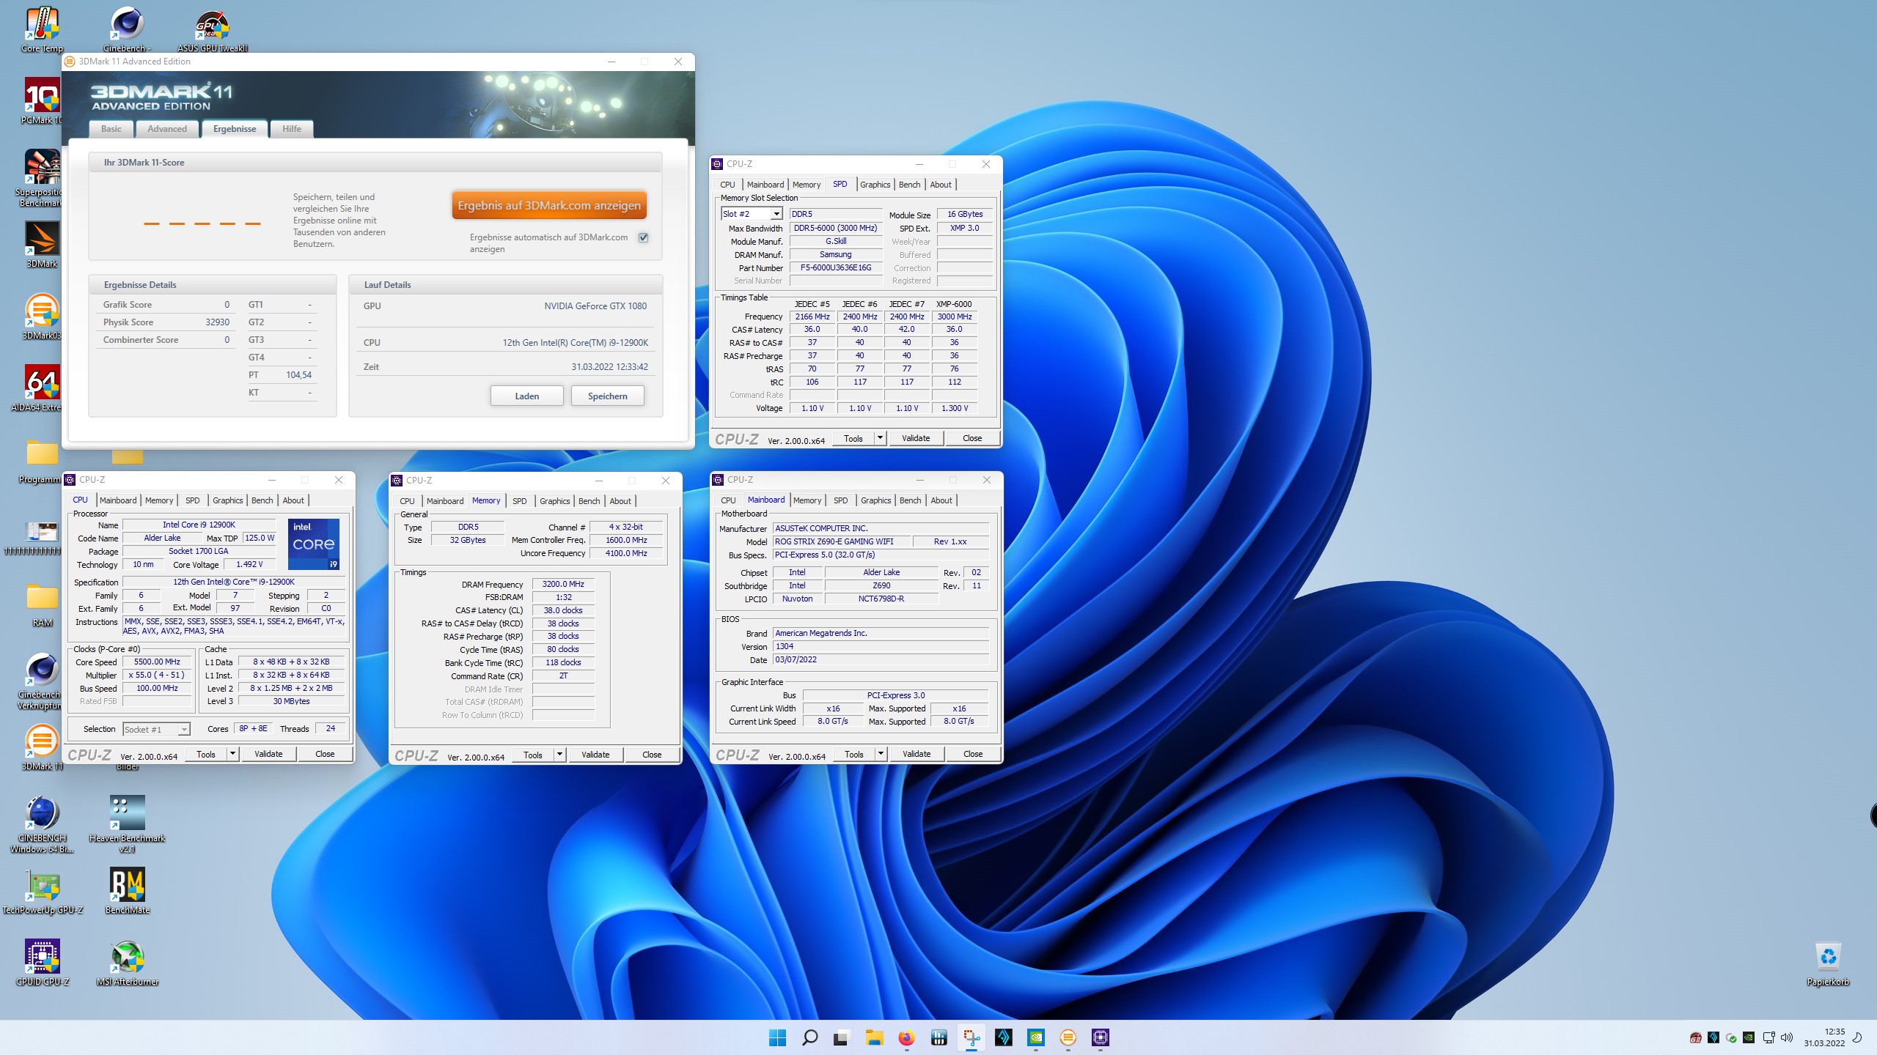Click the Laden button
This screenshot has width=1877, height=1055.
[x=526, y=396]
